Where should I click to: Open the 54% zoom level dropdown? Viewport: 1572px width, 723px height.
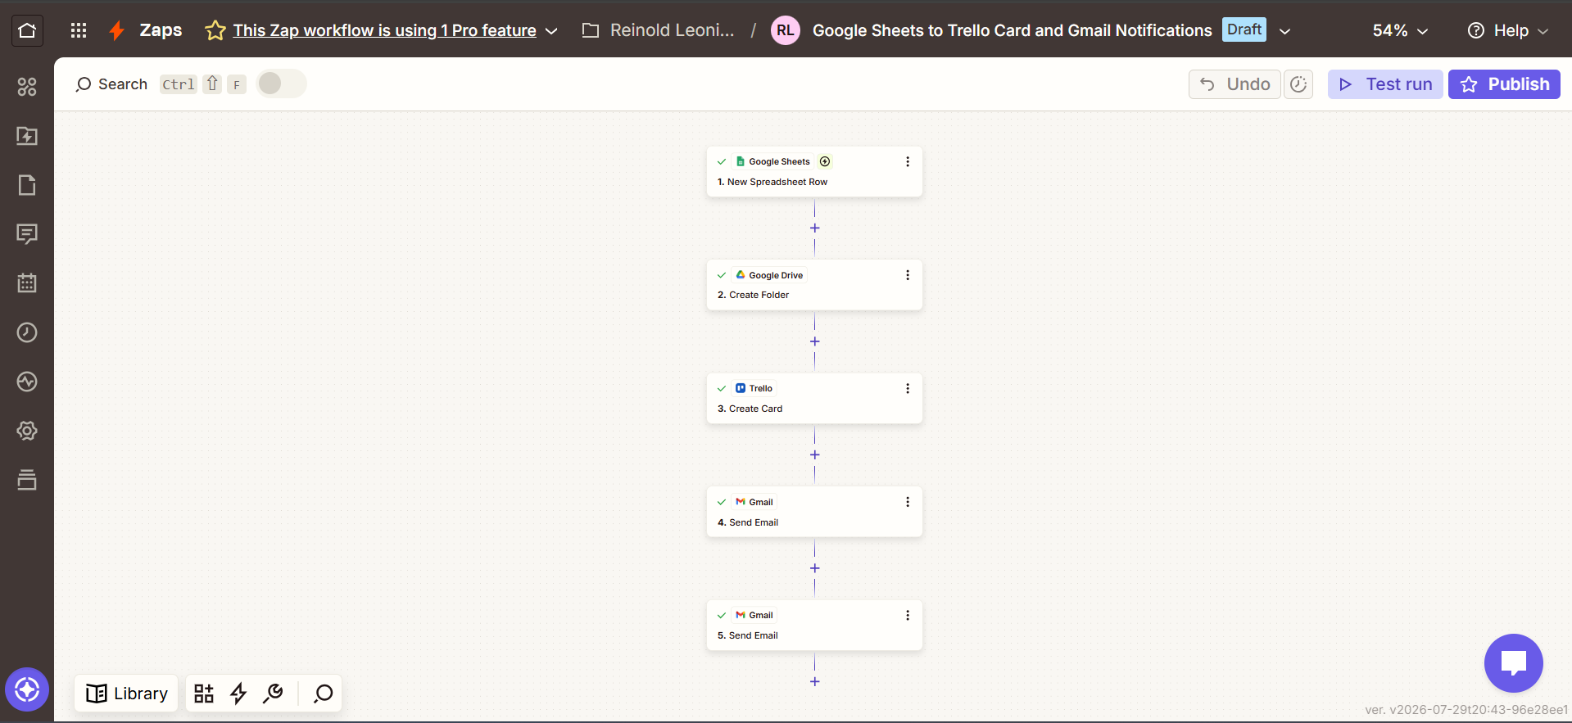point(1400,30)
